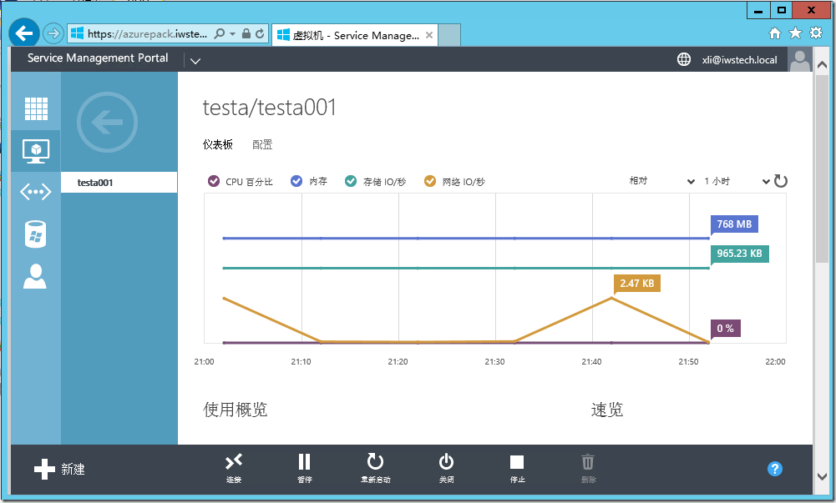Click the 0 % CPU value label

pyautogui.click(x=725, y=329)
